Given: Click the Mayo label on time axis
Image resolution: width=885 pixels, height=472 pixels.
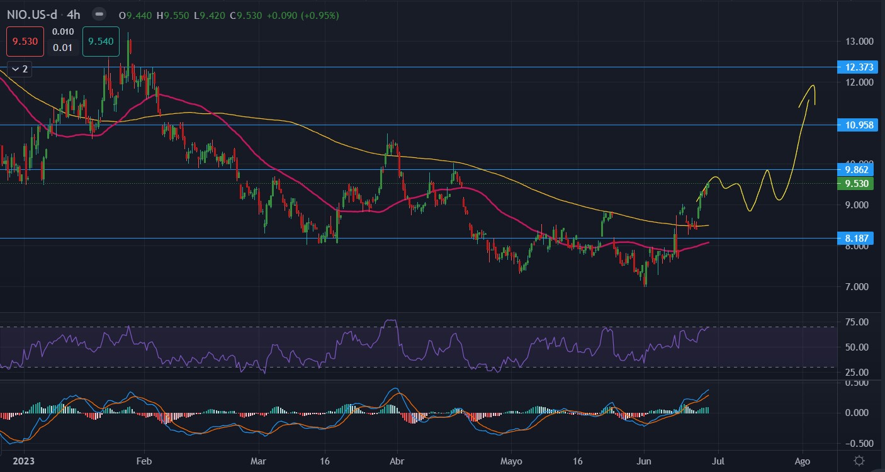Looking at the screenshot, I should (x=512, y=461).
